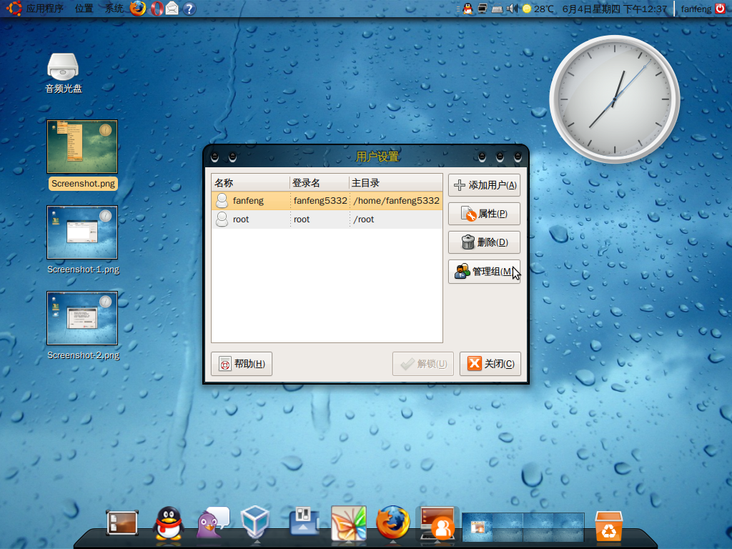Launch Firefox from the dock

coord(393,523)
